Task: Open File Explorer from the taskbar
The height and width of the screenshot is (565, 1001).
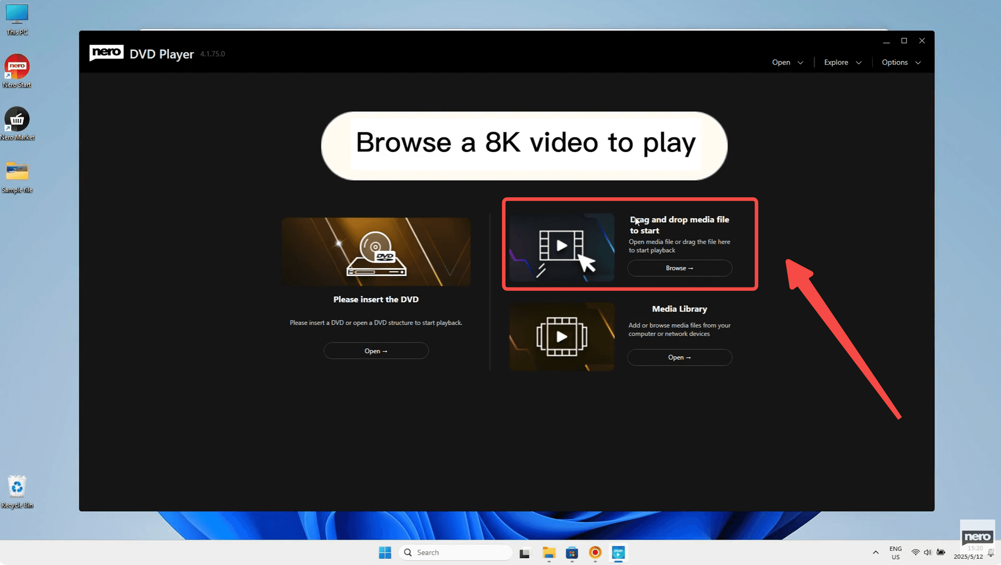Action: [x=549, y=553]
